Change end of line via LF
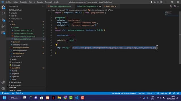 tap(154, 93)
